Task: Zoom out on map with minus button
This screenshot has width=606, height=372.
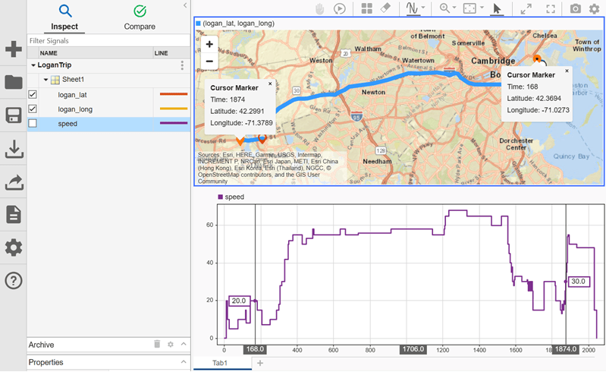Action: pyautogui.click(x=209, y=61)
